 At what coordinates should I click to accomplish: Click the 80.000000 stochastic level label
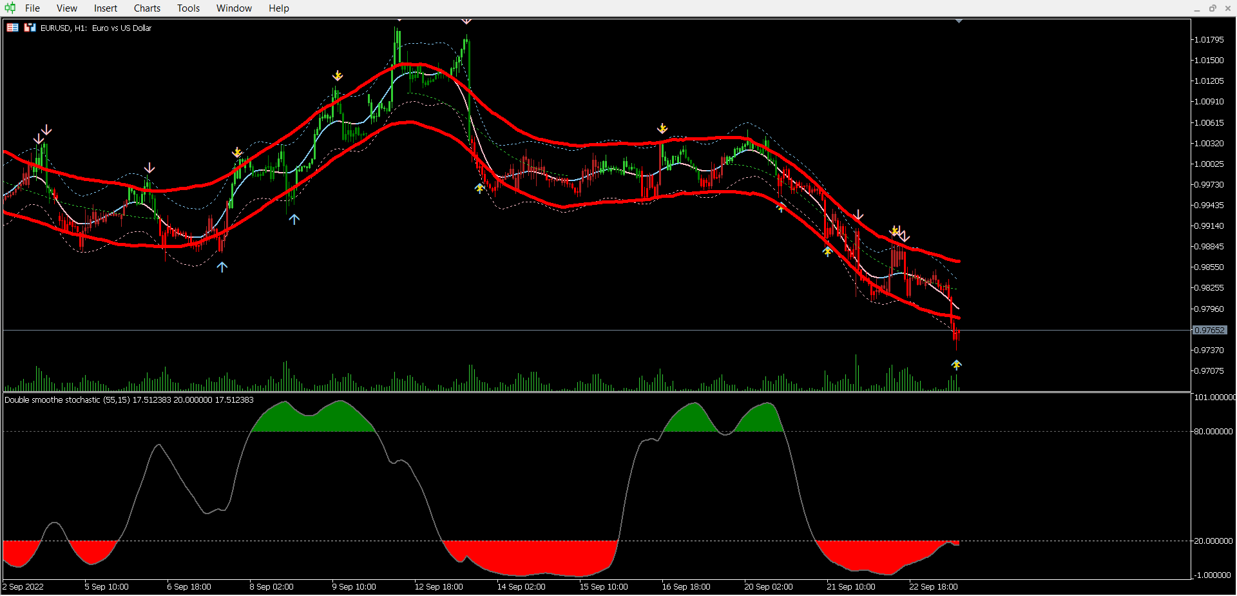(x=1213, y=432)
